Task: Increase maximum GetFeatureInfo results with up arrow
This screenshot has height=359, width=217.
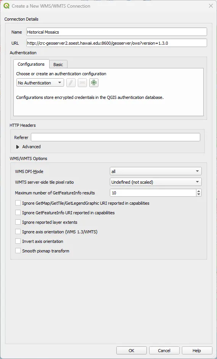Action: 199,191
